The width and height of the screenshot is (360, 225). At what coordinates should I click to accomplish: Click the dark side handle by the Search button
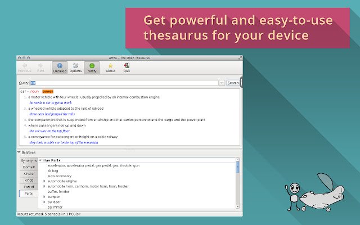241,82
